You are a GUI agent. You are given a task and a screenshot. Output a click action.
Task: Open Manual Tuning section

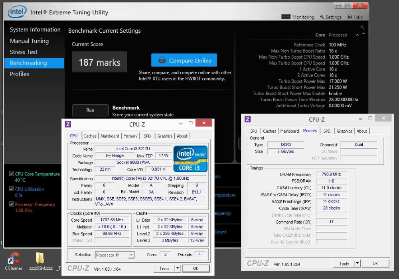tap(29, 41)
